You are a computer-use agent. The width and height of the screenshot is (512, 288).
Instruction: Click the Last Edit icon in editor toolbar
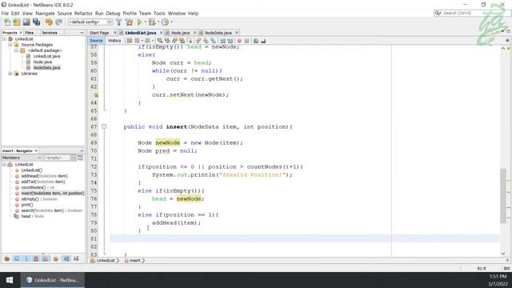click(130, 41)
